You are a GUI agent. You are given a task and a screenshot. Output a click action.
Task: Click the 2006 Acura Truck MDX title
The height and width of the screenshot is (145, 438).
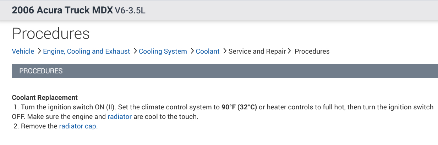coord(62,10)
